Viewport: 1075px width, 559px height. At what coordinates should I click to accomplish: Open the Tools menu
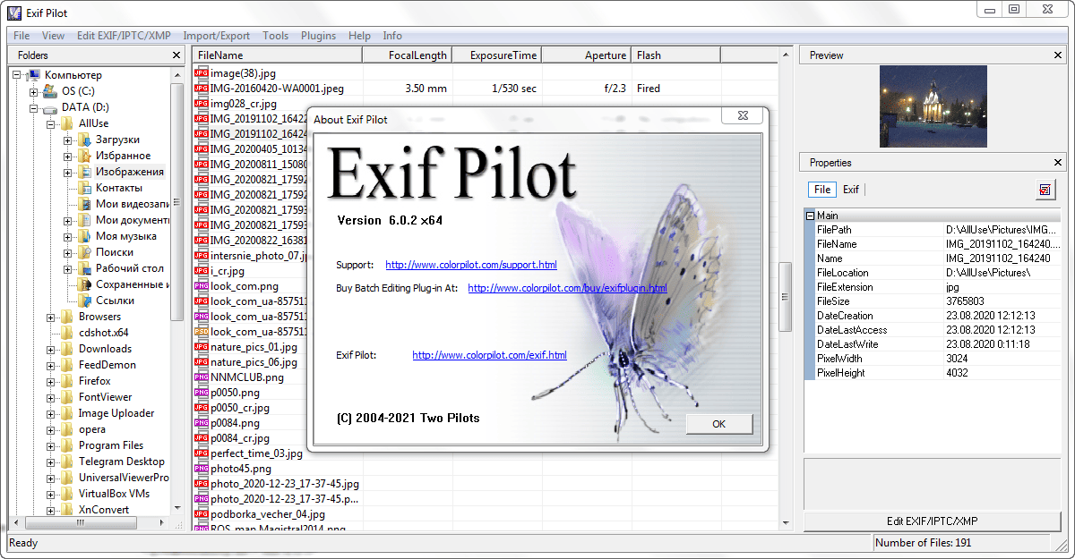[276, 36]
